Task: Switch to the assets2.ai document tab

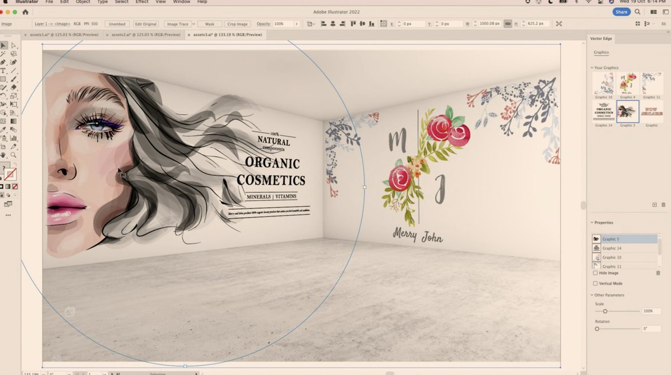Action: click(x=146, y=35)
